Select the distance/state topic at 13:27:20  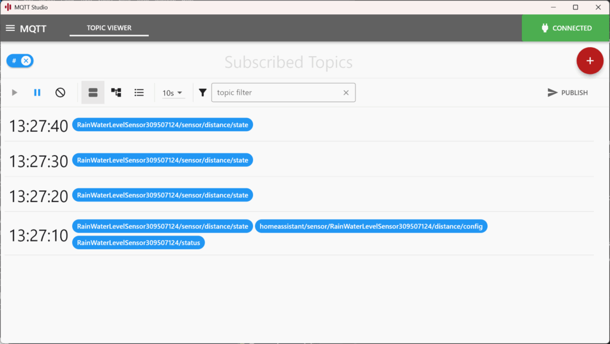pos(163,195)
